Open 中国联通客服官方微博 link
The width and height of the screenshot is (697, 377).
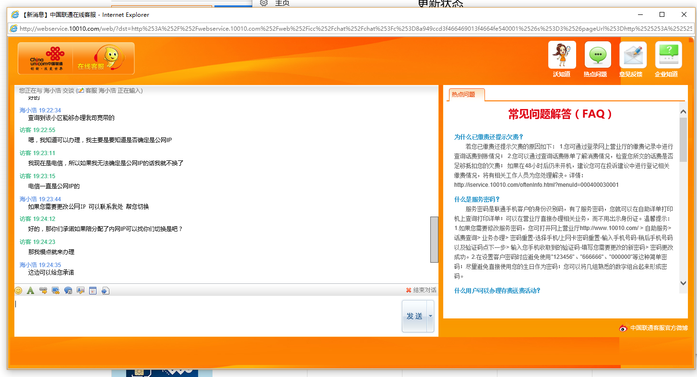[659, 328]
